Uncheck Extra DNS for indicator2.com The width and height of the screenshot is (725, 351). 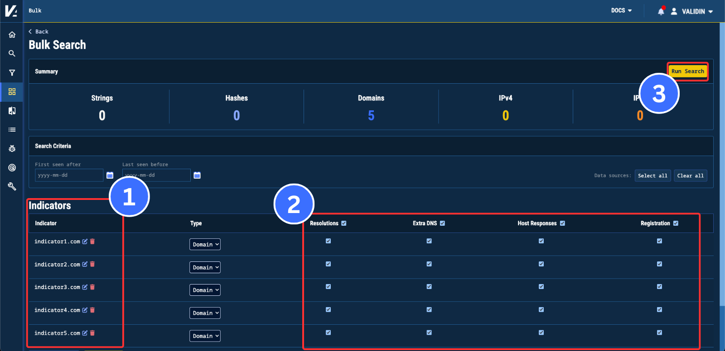(429, 264)
